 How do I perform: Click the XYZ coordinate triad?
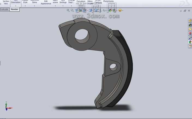point(8,106)
